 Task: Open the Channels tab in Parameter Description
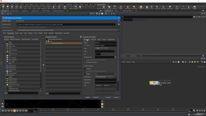(x=94, y=40)
